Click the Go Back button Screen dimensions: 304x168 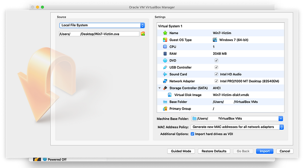[x=243, y=151]
